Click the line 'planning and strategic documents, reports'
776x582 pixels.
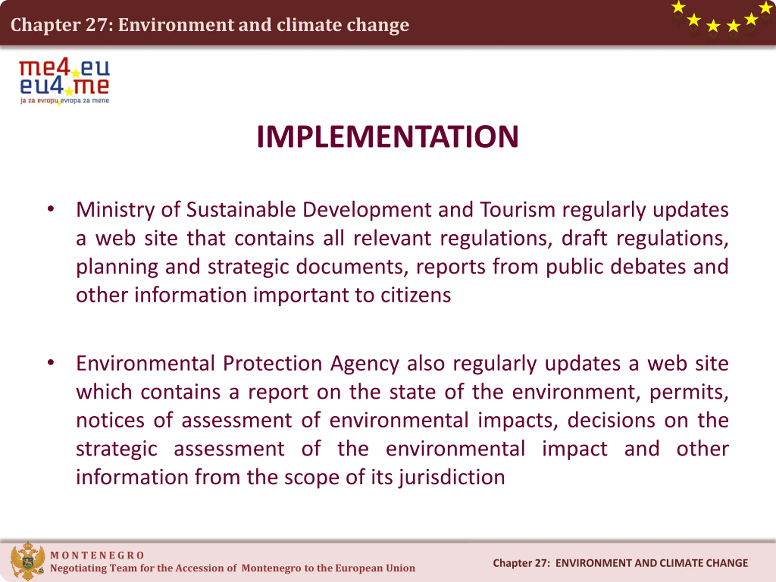pos(402,267)
